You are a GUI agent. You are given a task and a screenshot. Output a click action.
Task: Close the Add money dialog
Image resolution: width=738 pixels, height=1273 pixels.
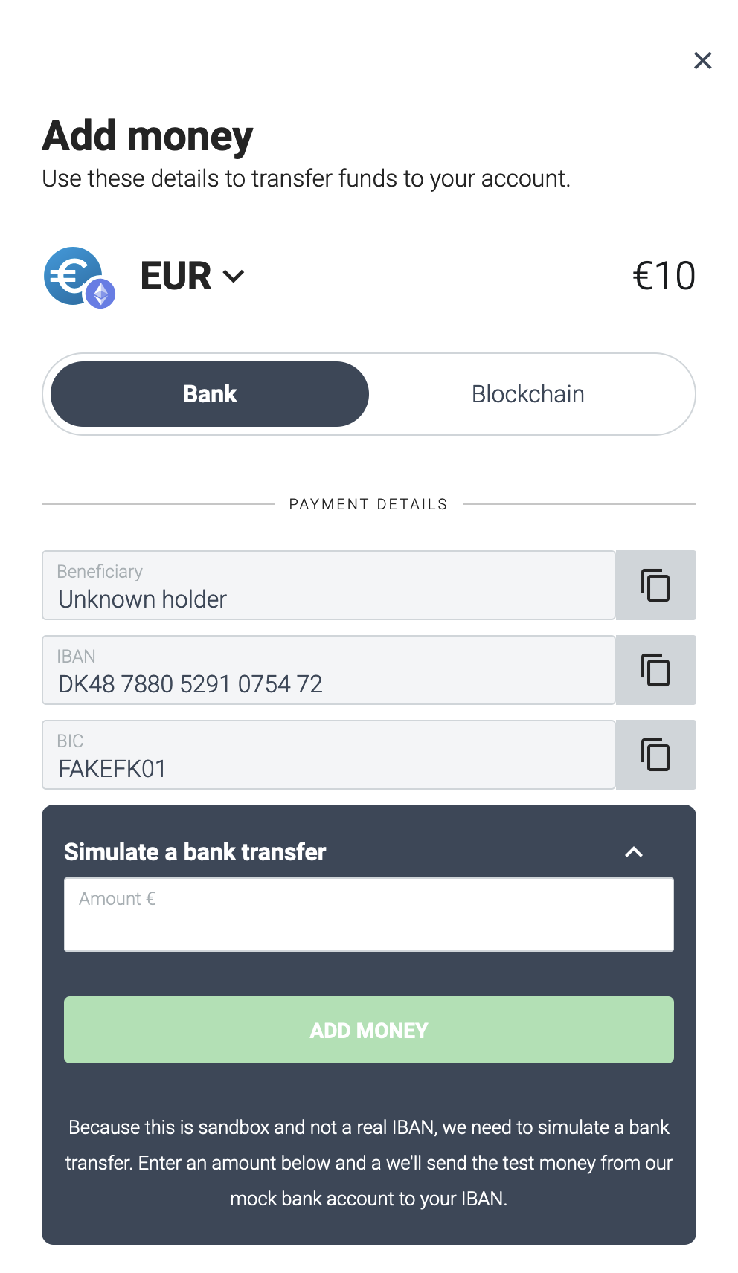click(x=702, y=61)
